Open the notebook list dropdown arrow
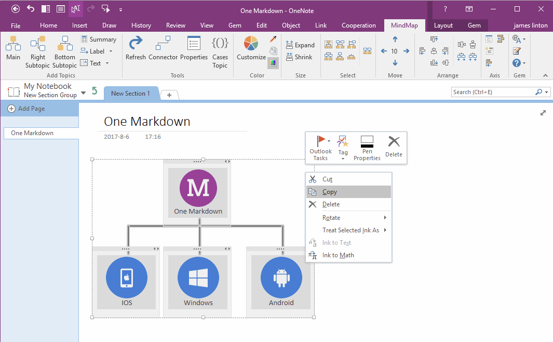Image resolution: width=553 pixels, height=342 pixels. (x=83, y=93)
